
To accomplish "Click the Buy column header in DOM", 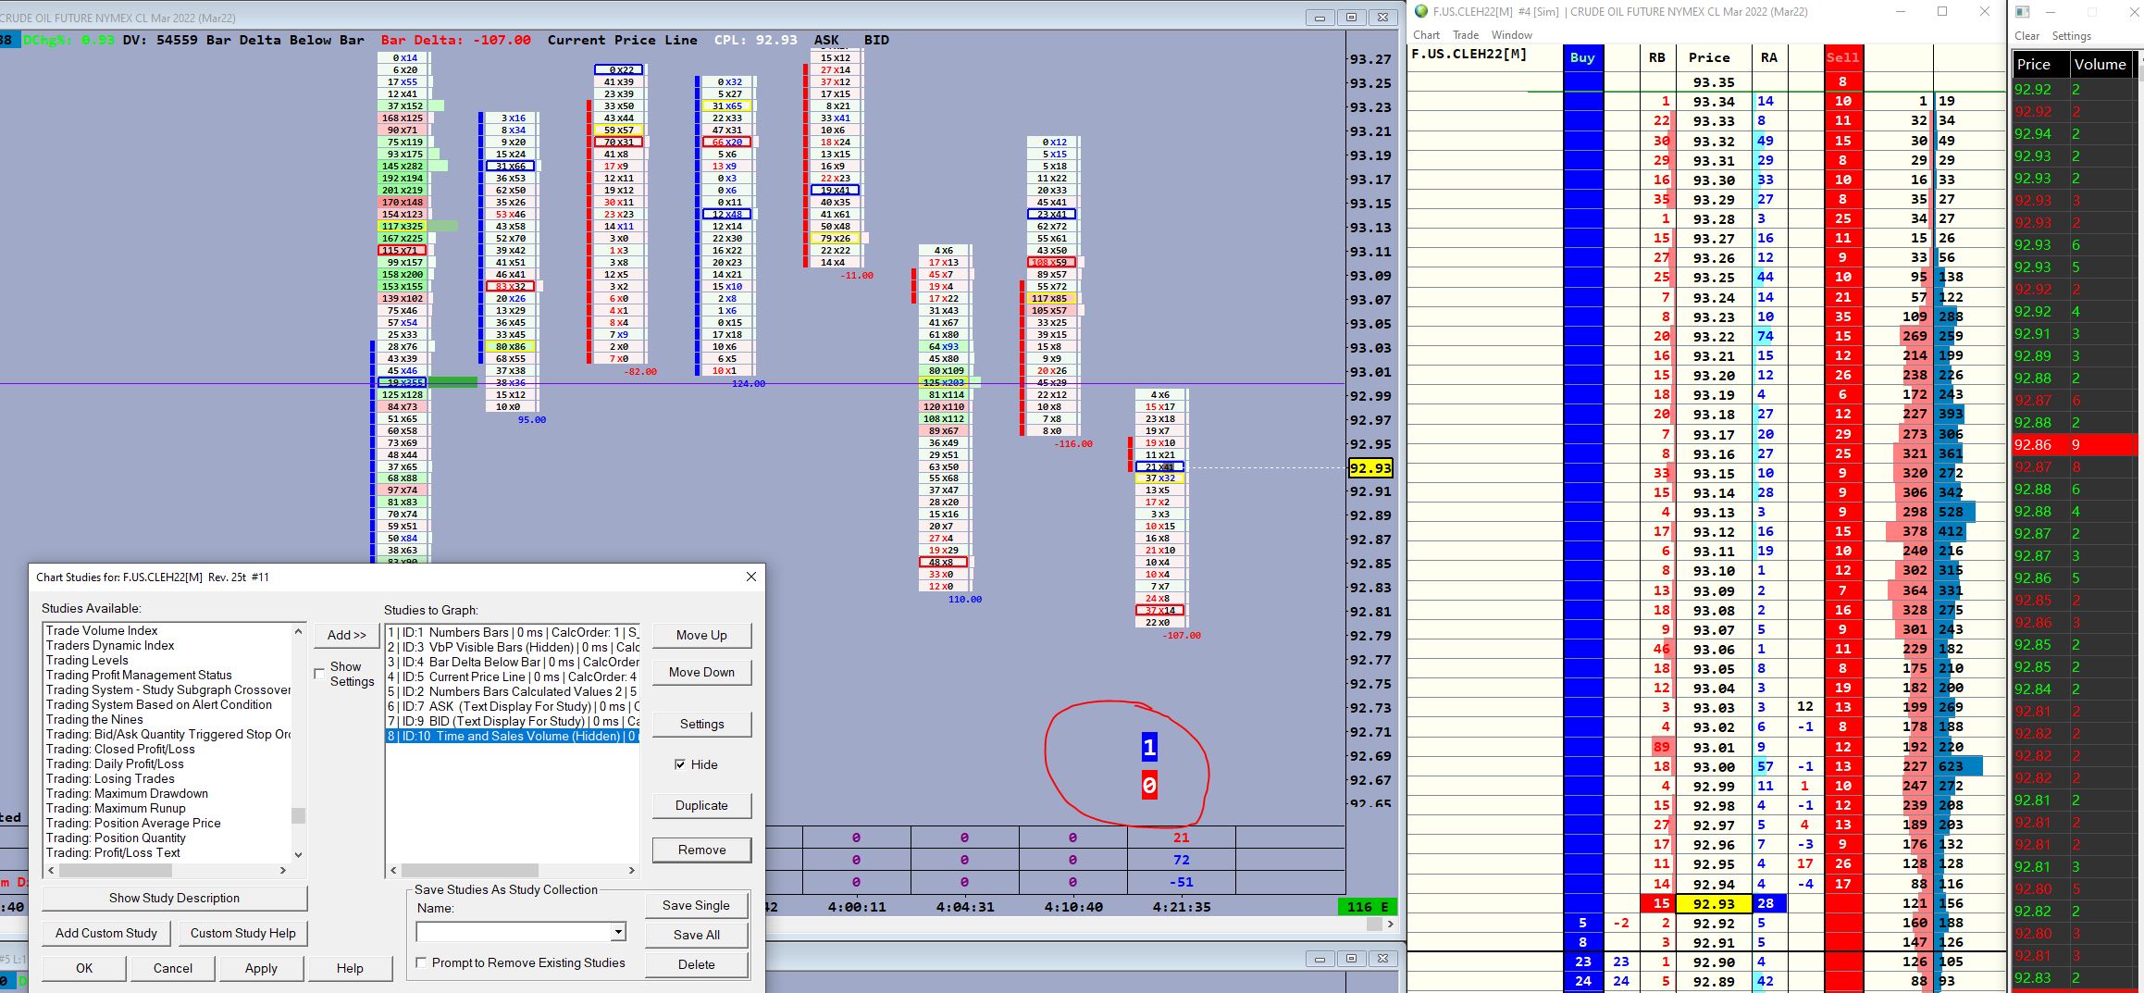I will 1582,57.
